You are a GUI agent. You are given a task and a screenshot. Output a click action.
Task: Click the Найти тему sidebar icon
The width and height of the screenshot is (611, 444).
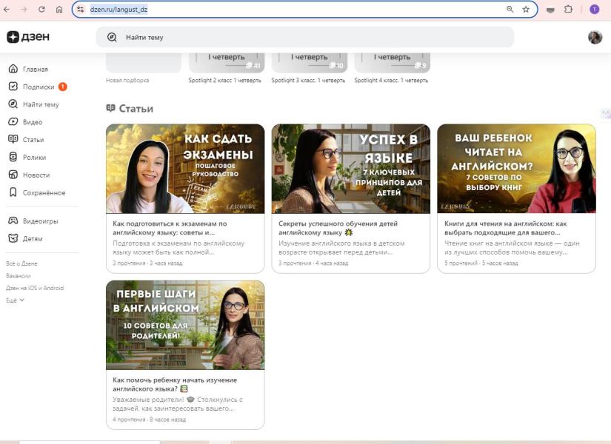point(13,104)
